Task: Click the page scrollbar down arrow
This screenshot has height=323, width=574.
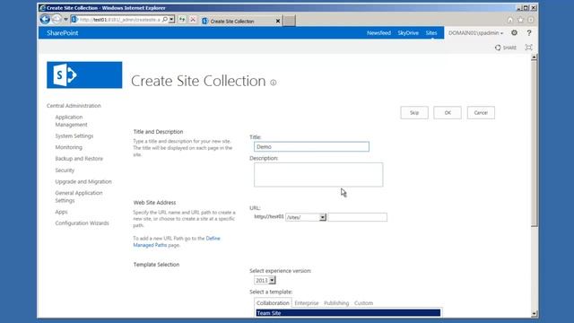Action: click(535, 313)
